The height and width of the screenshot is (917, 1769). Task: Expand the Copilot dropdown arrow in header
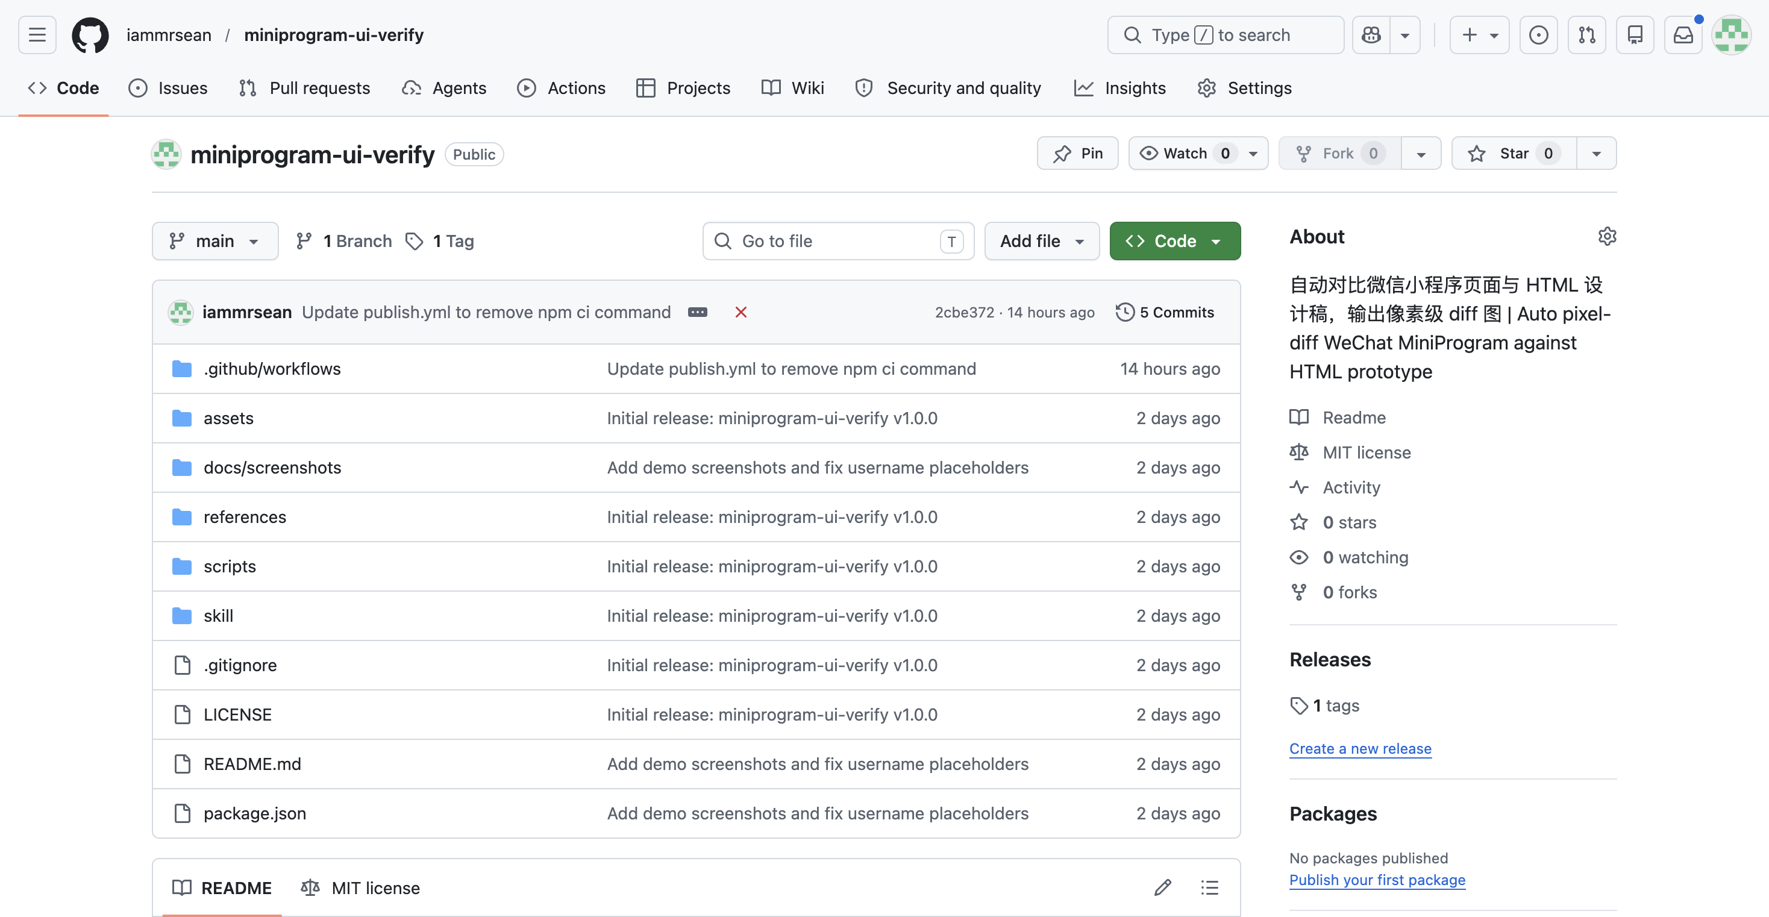(x=1405, y=35)
